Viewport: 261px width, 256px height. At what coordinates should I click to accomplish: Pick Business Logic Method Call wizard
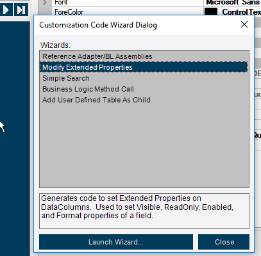(144, 89)
